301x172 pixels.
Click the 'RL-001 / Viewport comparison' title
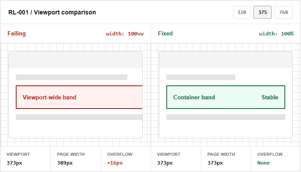click(52, 12)
